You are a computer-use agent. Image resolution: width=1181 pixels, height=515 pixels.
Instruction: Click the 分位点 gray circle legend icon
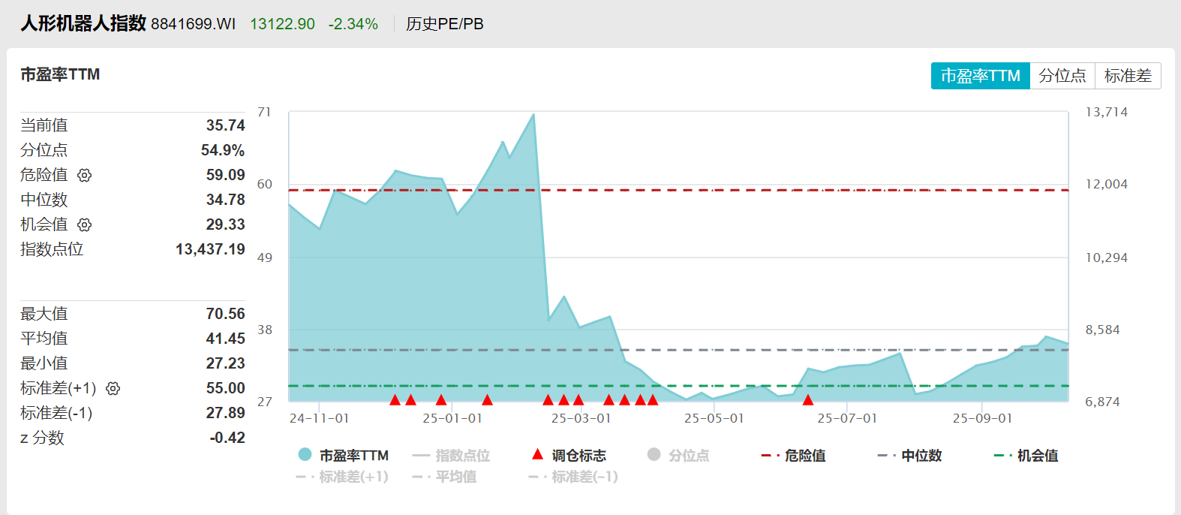(x=654, y=454)
